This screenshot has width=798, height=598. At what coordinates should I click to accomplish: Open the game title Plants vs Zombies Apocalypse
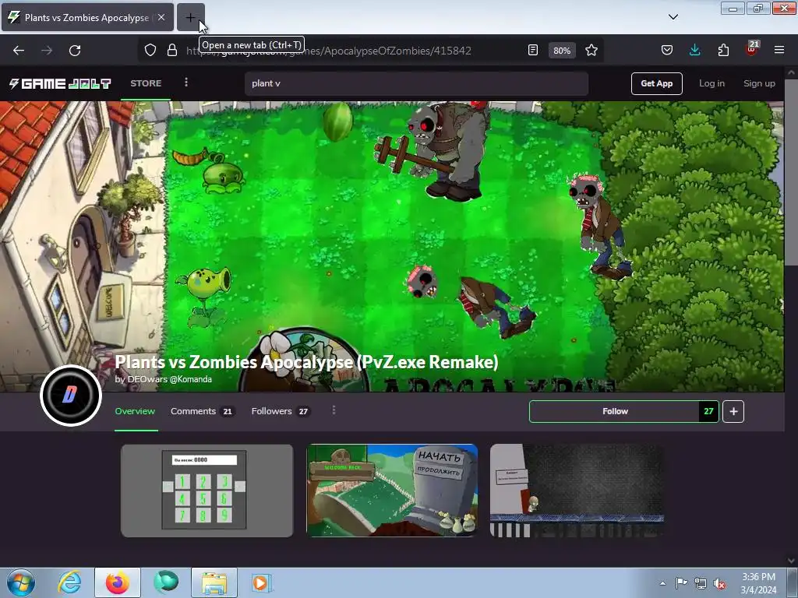tap(306, 362)
